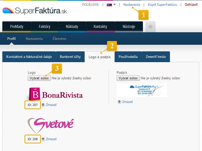Click the FOLKLOVE account name

pyautogui.click(x=91, y=5)
